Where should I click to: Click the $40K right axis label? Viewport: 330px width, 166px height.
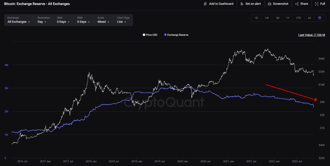pos(321,59)
